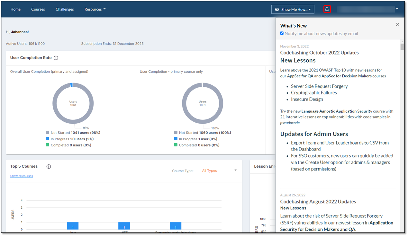Click Language Agnostic Application Security text
408x236 pixels.
337,111
